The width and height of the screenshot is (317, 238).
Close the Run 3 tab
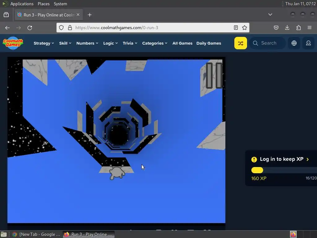tap(78, 15)
